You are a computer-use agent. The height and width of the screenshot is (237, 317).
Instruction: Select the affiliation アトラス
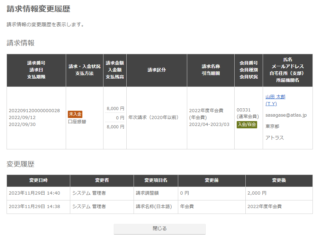(x=274, y=138)
